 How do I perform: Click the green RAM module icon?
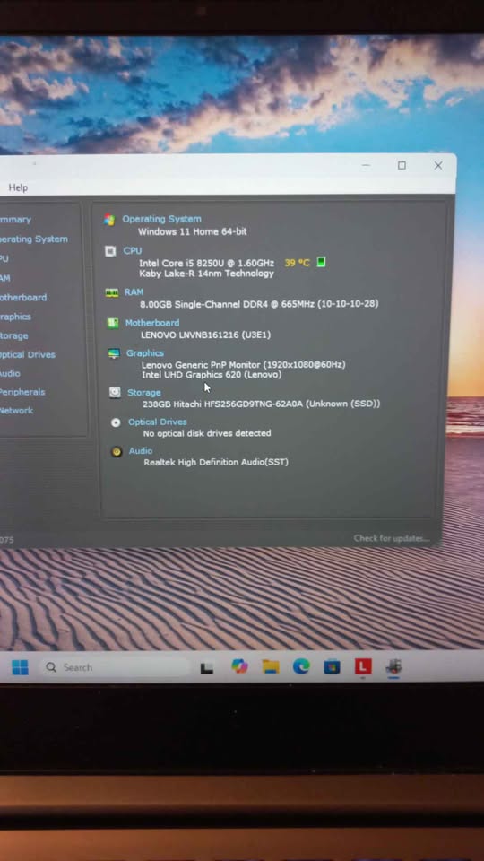pyautogui.click(x=112, y=292)
